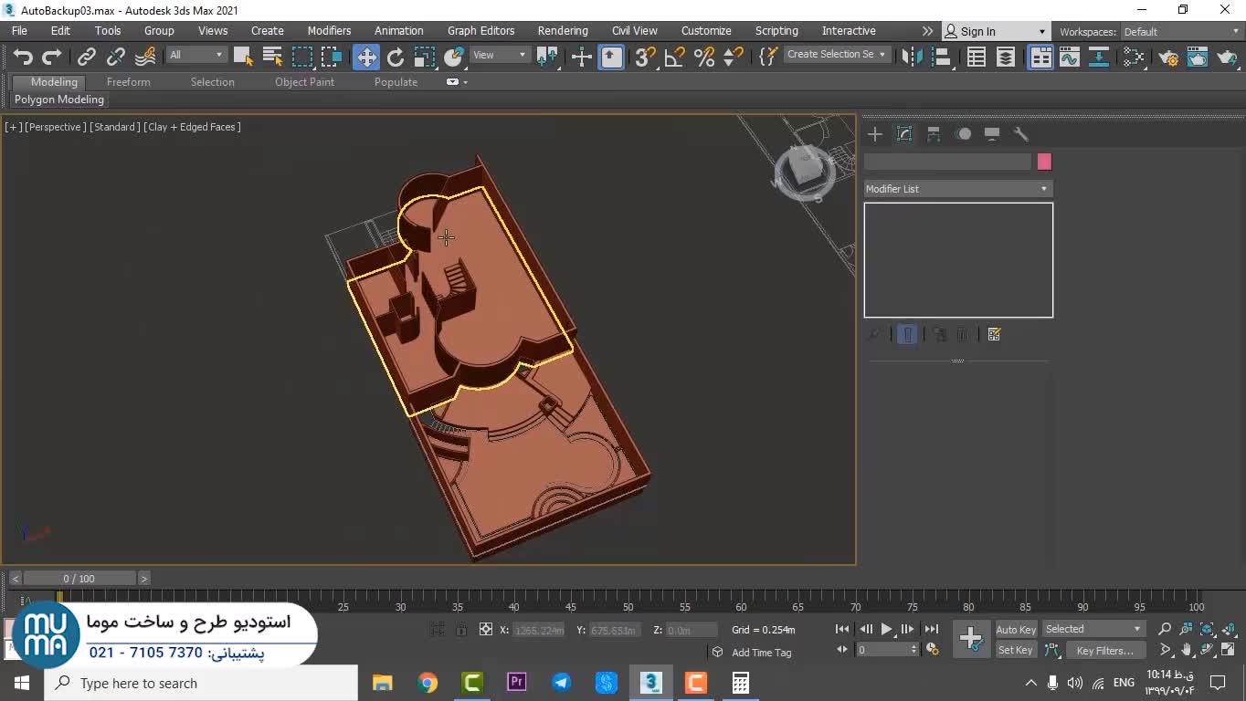The image size is (1246, 701).
Task: Open the Utilities wrench panel
Action: coord(1021,134)
